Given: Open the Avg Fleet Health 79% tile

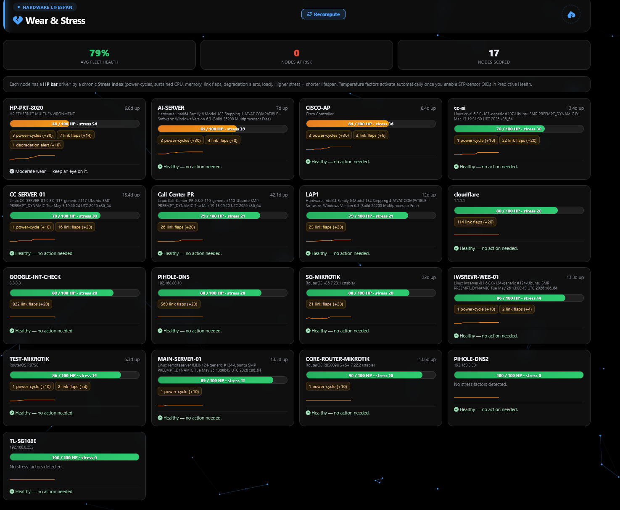Looking at the screenshot, I should click(99, 55).
